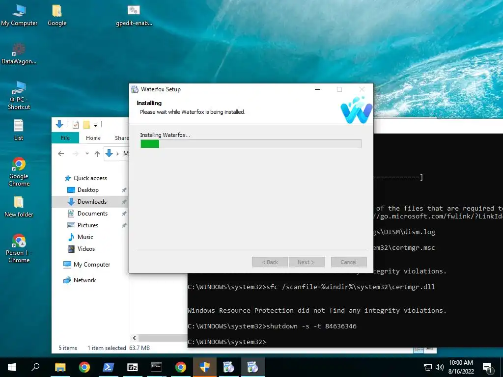Screen dimensions: 503x377
Task: Go back in File Explorer navigation
Action: [61, 154]
